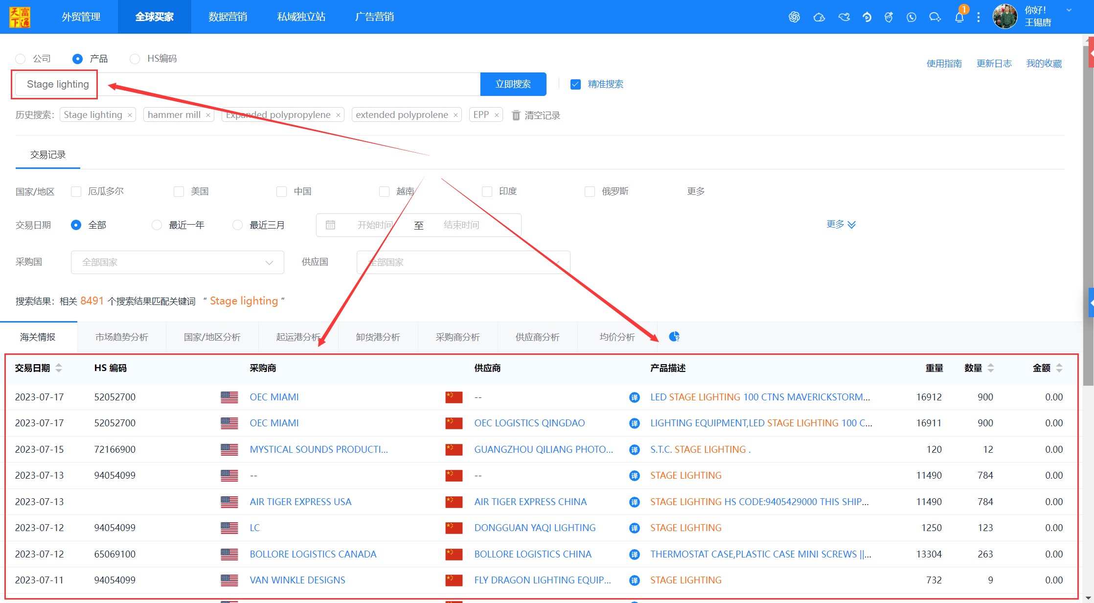Click the 开始时间 start date field

(x=375, y=225)
